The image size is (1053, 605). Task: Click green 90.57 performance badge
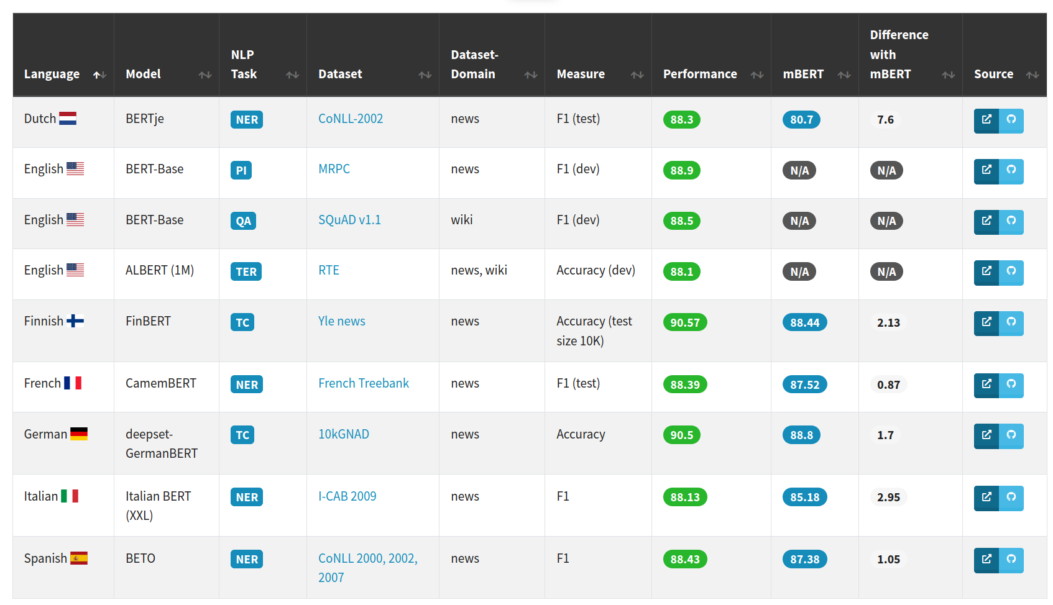pos(684,322)
